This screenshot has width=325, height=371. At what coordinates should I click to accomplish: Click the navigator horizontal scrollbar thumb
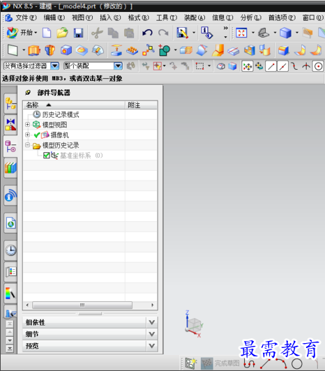(x=82, y=305)
